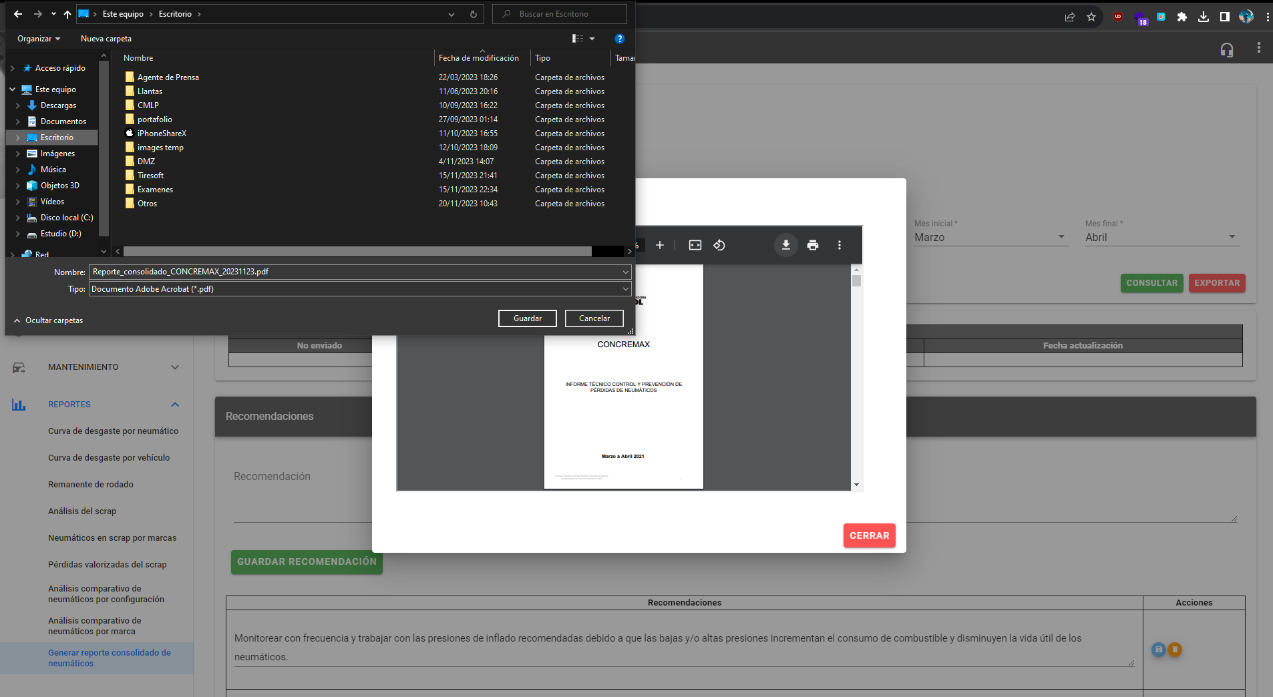Click the red CERRAR button
Image resolution: width=1273 pixels, height=697 pixels.
tap(869, 535)
